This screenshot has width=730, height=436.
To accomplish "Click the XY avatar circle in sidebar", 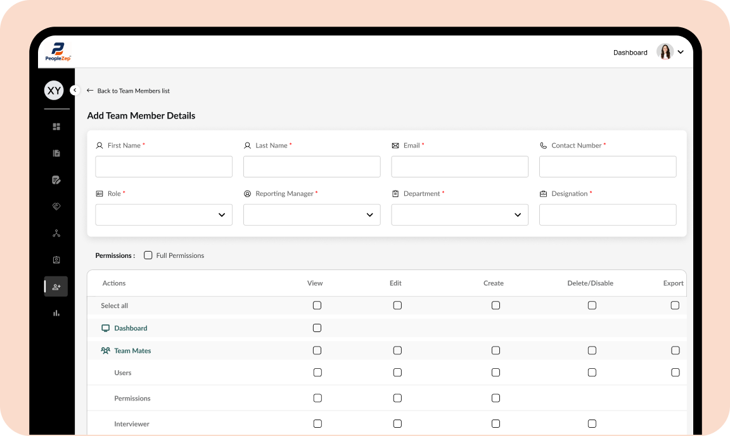I will pyautogui.click(x=54, y=91).
